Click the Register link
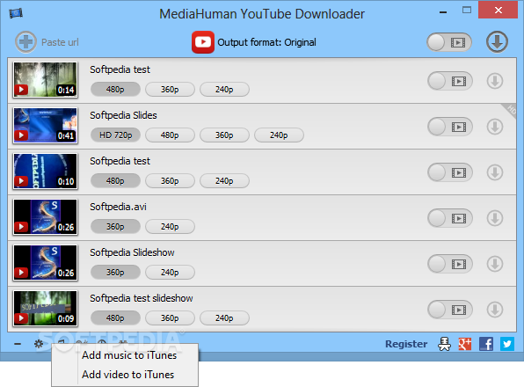 (406, 344)
